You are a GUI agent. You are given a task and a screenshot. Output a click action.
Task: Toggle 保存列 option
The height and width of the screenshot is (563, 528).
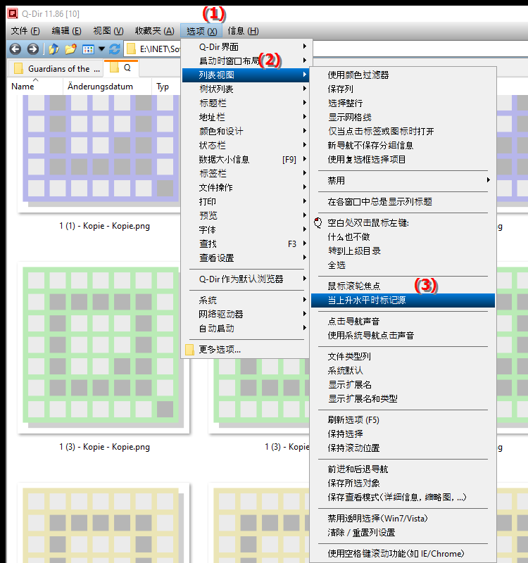coord(403,89)
